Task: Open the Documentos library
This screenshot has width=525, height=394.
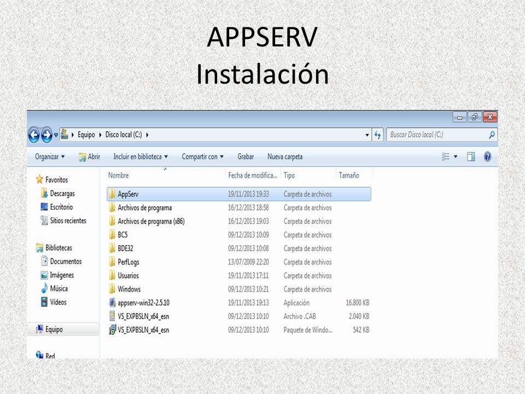Action: pos(66,262)
